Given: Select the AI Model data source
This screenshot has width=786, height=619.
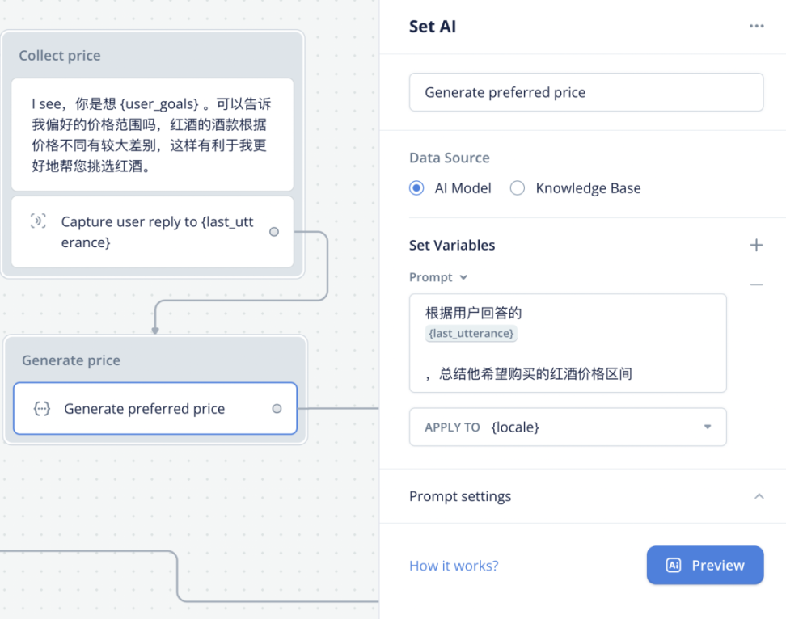Looking at the screenshot, I should coord(416,188).
